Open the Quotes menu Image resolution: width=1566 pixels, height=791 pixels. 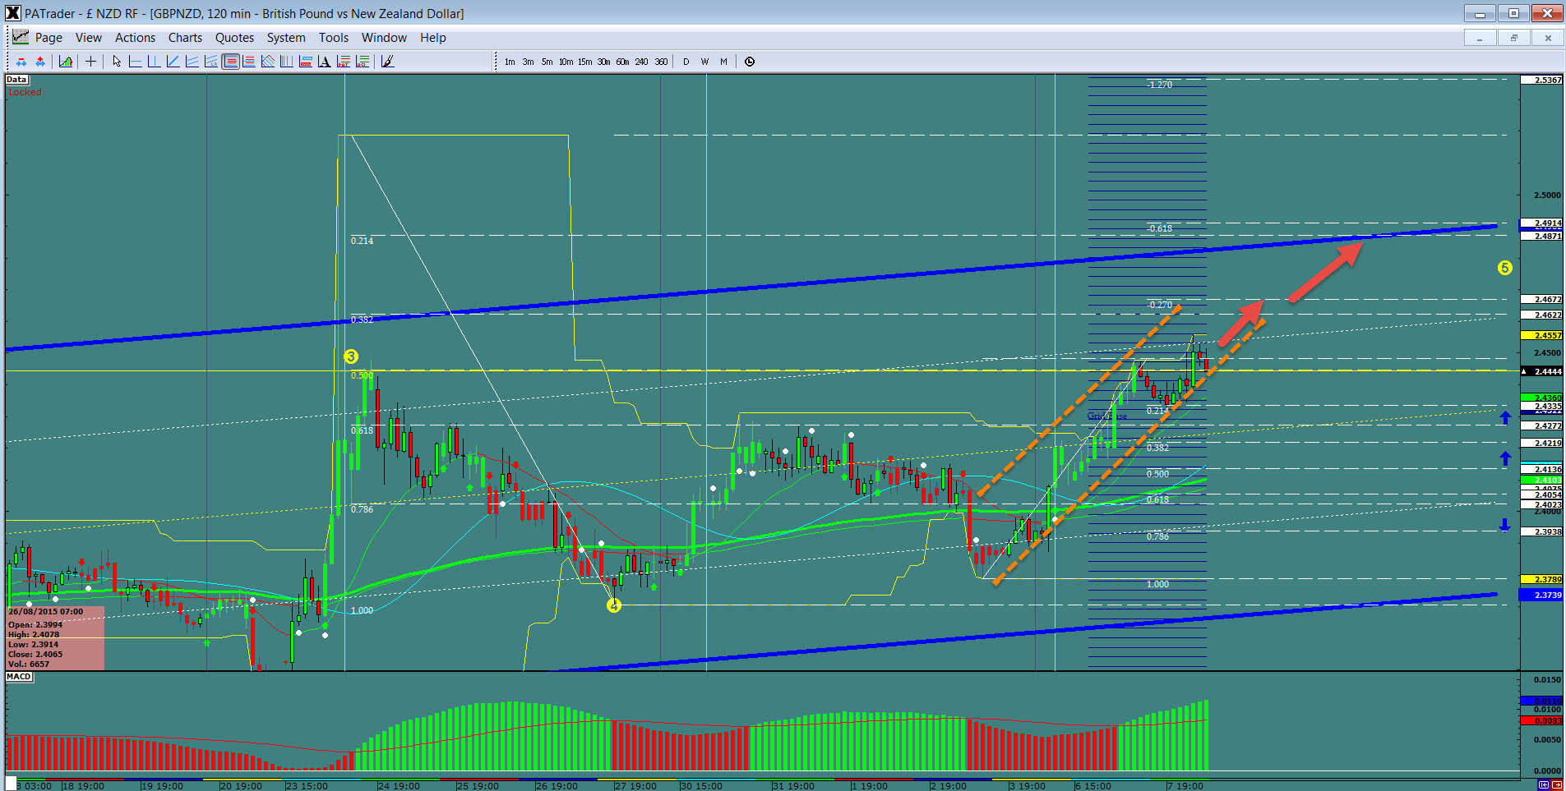[234, 38]
